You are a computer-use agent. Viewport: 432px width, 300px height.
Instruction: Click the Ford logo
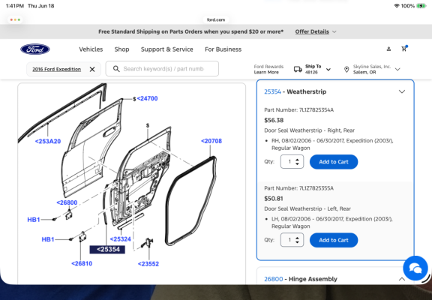point(35,49)
